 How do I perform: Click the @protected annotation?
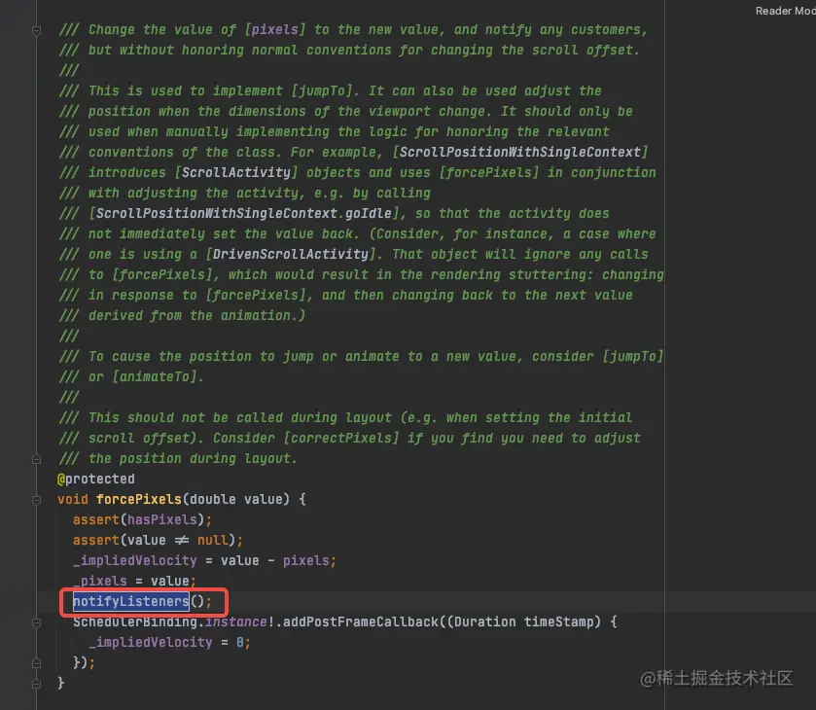[96, 479]
